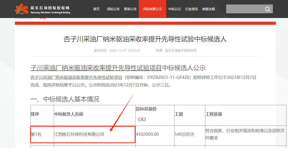The width and height of the screenshot is (288, 148).
Task: Click the 详情 breadcrumb item
Action: point(43,18)
